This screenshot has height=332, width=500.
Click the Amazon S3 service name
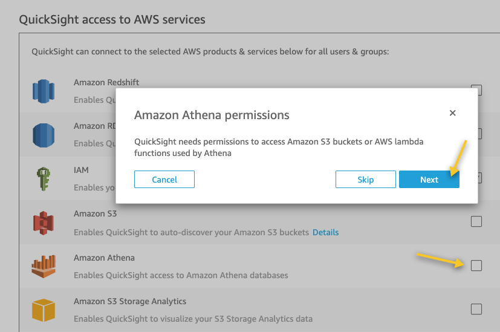click(95, 213)
